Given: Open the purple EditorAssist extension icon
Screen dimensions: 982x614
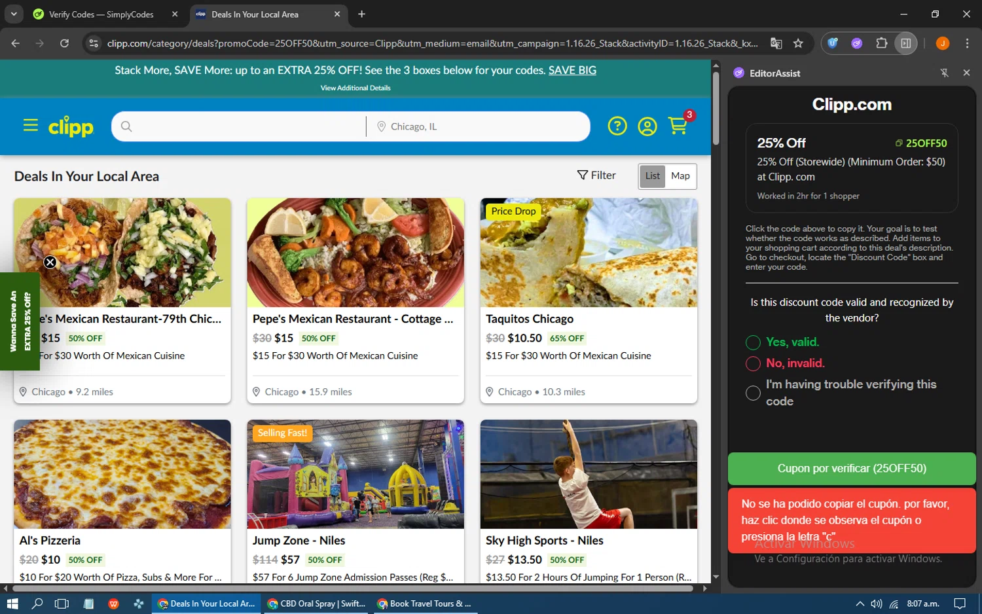Looking at the screenshot, I should [857, 43].
